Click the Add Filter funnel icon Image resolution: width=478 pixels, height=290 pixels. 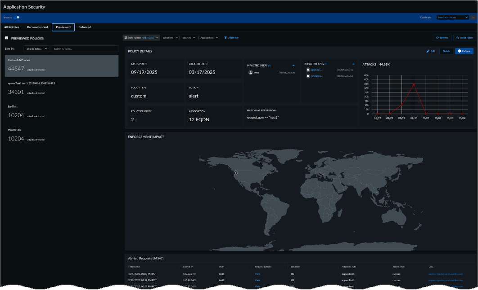click(225, 38)
